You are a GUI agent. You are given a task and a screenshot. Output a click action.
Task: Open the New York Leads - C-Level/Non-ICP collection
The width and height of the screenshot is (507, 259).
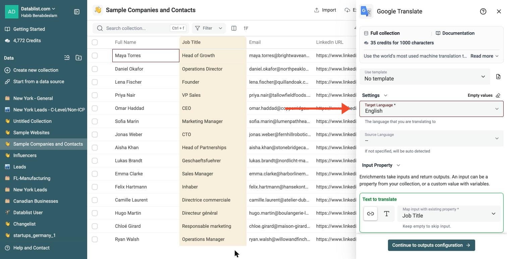tap(44, 110)
